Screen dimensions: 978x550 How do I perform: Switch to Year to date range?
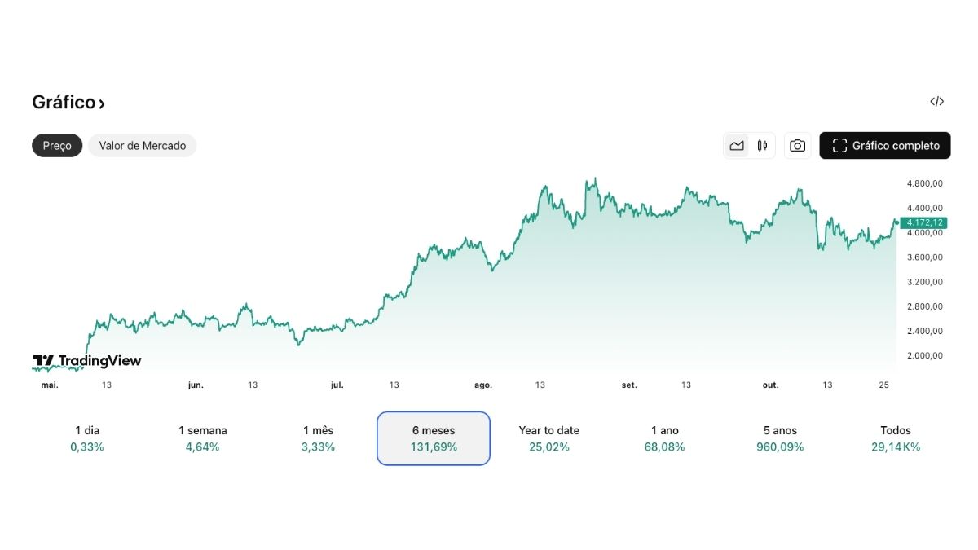pos(548,438)
